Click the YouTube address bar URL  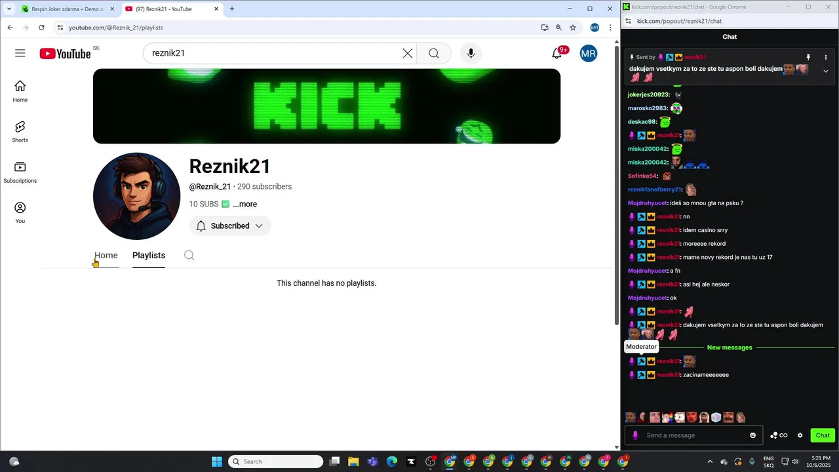116,28
